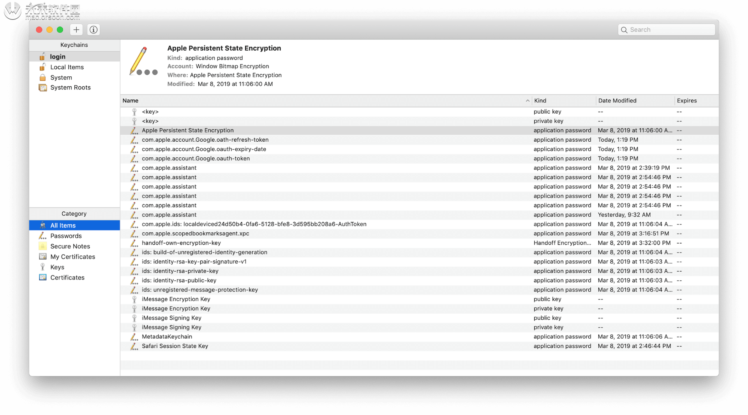Click key icon beside first <key> public key

[134, 112]
